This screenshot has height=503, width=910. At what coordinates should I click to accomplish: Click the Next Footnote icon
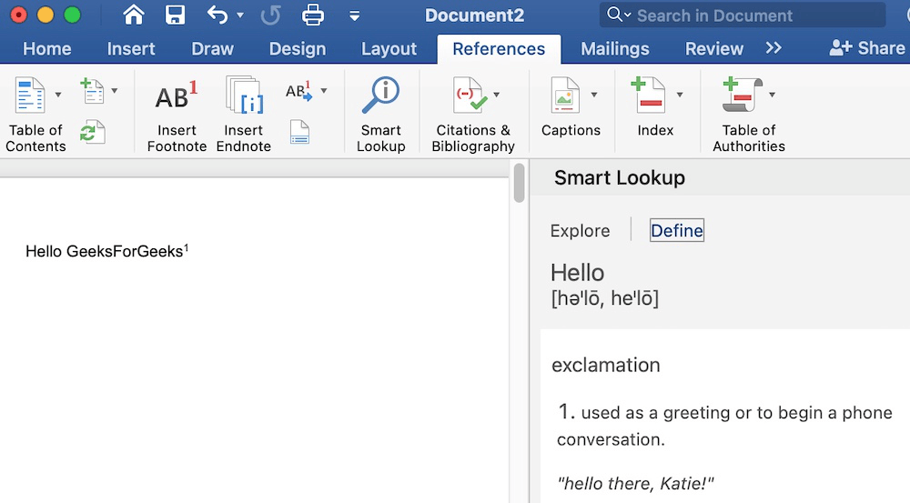point(298,91)
